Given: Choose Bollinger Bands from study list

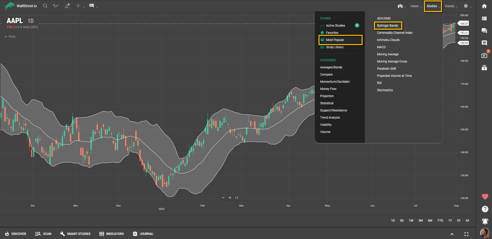Looking at the screenshot, I should coord(387,26).
